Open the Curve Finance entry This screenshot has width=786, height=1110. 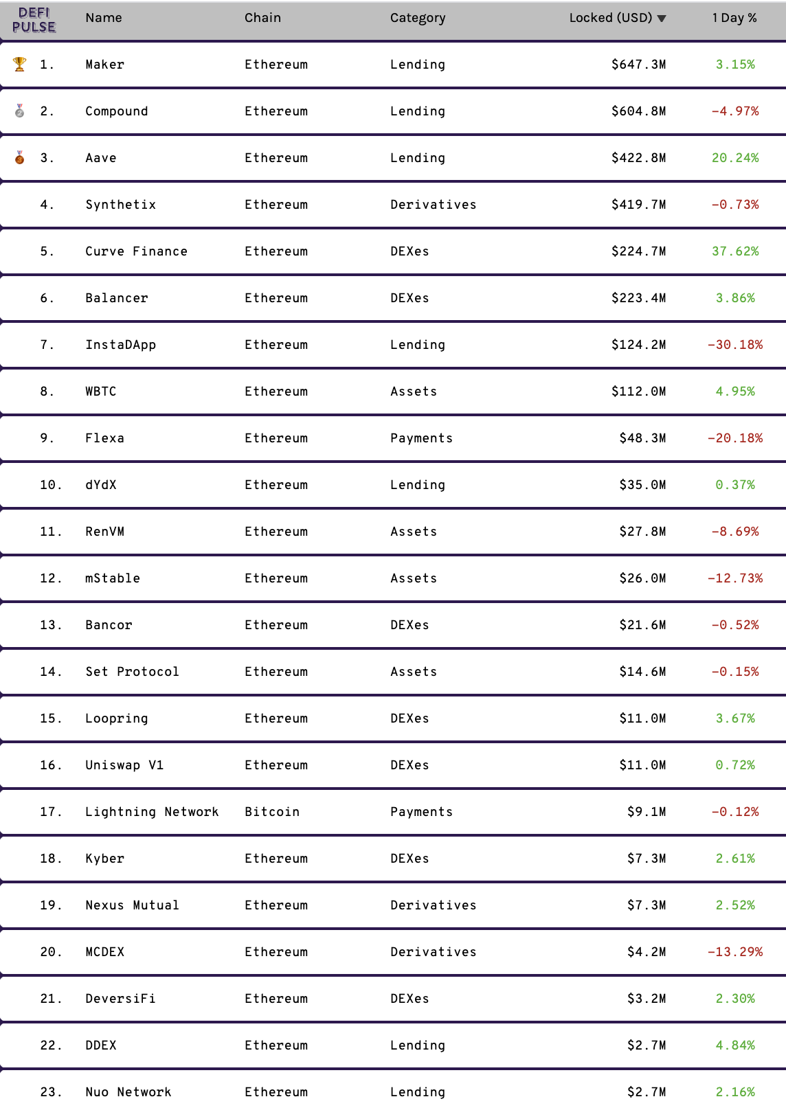(x=393, y=251)
